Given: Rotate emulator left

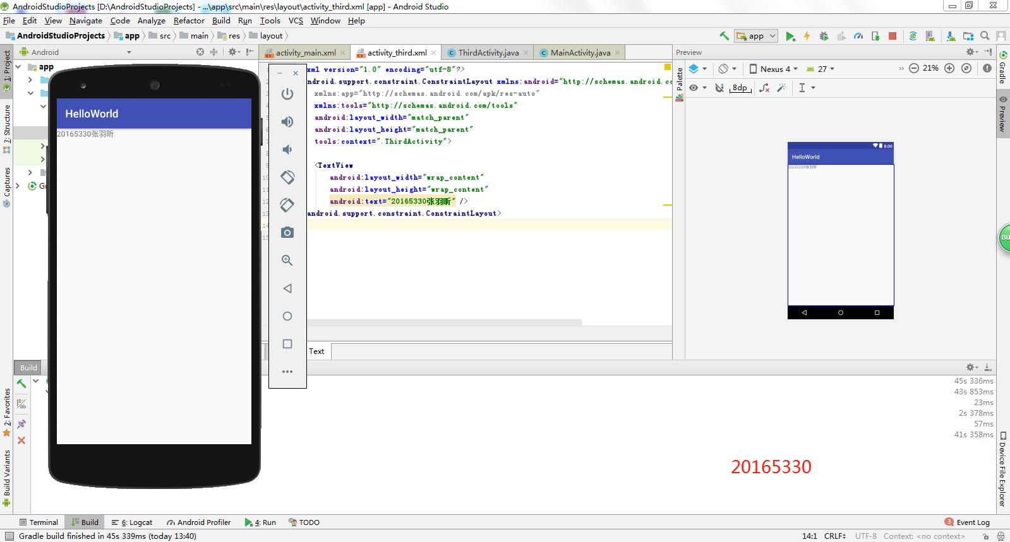Looking at the screenshot, I should [x=287, y=177].
